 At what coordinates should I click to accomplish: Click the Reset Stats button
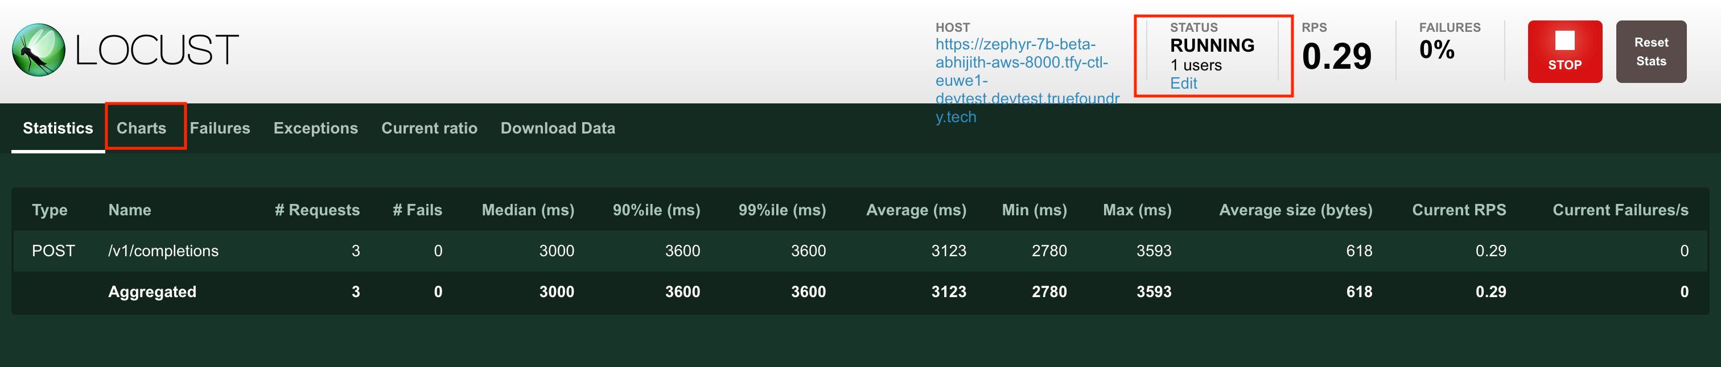tap(1651, 52)
